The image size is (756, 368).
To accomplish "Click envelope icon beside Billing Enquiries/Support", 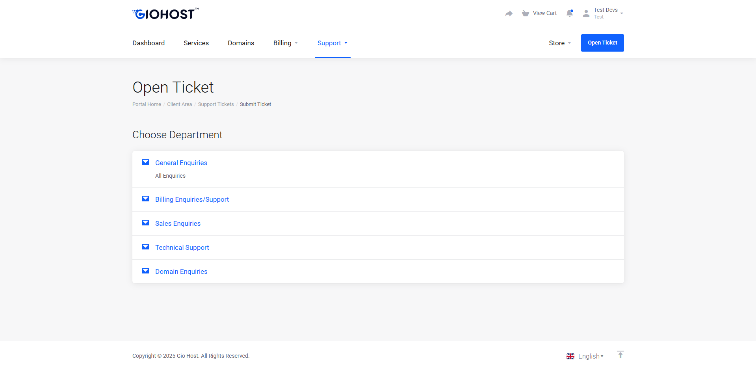I will [145, 199].
